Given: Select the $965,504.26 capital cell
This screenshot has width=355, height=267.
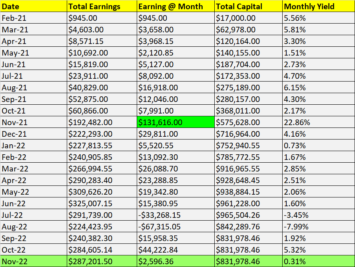Looking at the screenshot, I should 248,215.
